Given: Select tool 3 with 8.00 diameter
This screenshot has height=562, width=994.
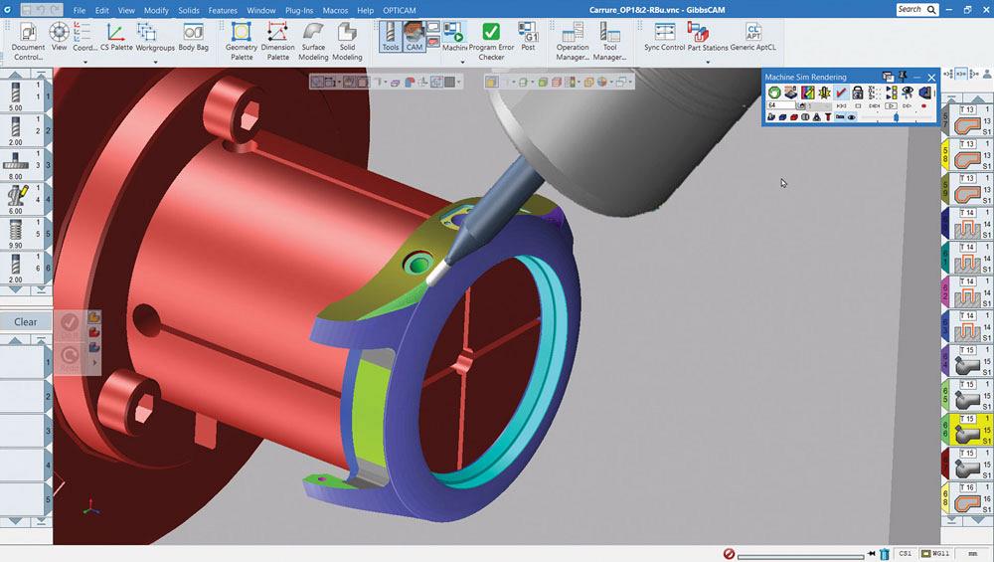Looking at the screenshot, I should 16,164.
